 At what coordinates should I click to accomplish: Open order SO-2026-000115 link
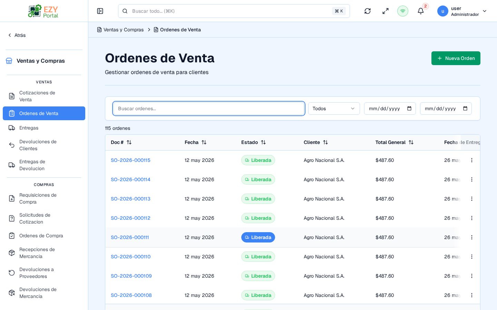[130, 160]
